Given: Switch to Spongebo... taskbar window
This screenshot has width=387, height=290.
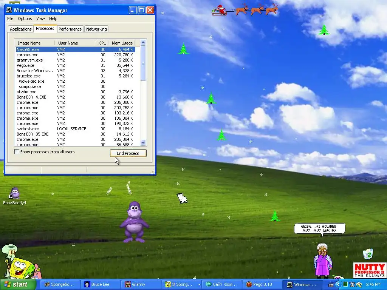Looking at the screenshot, I should pos(61,285).
